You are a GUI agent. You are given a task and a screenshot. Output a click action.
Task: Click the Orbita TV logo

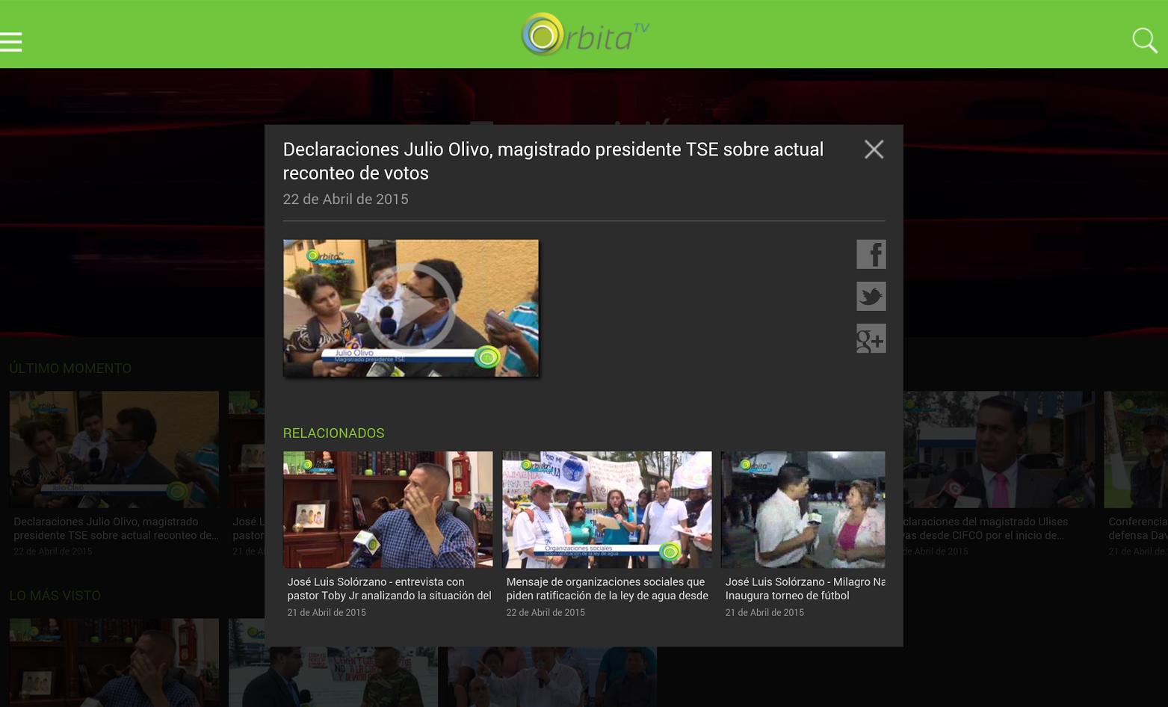[584, 34]
